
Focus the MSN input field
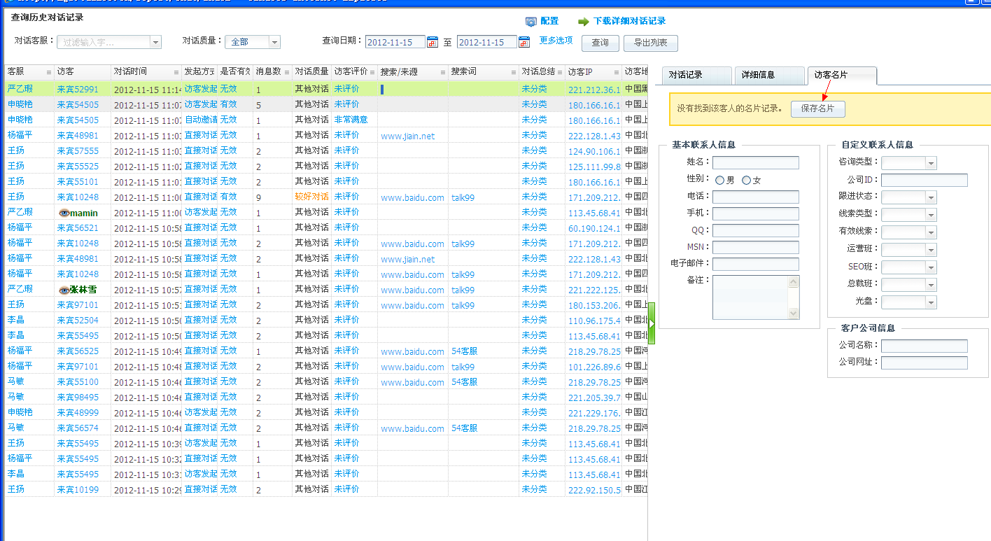tap(756, 248)
